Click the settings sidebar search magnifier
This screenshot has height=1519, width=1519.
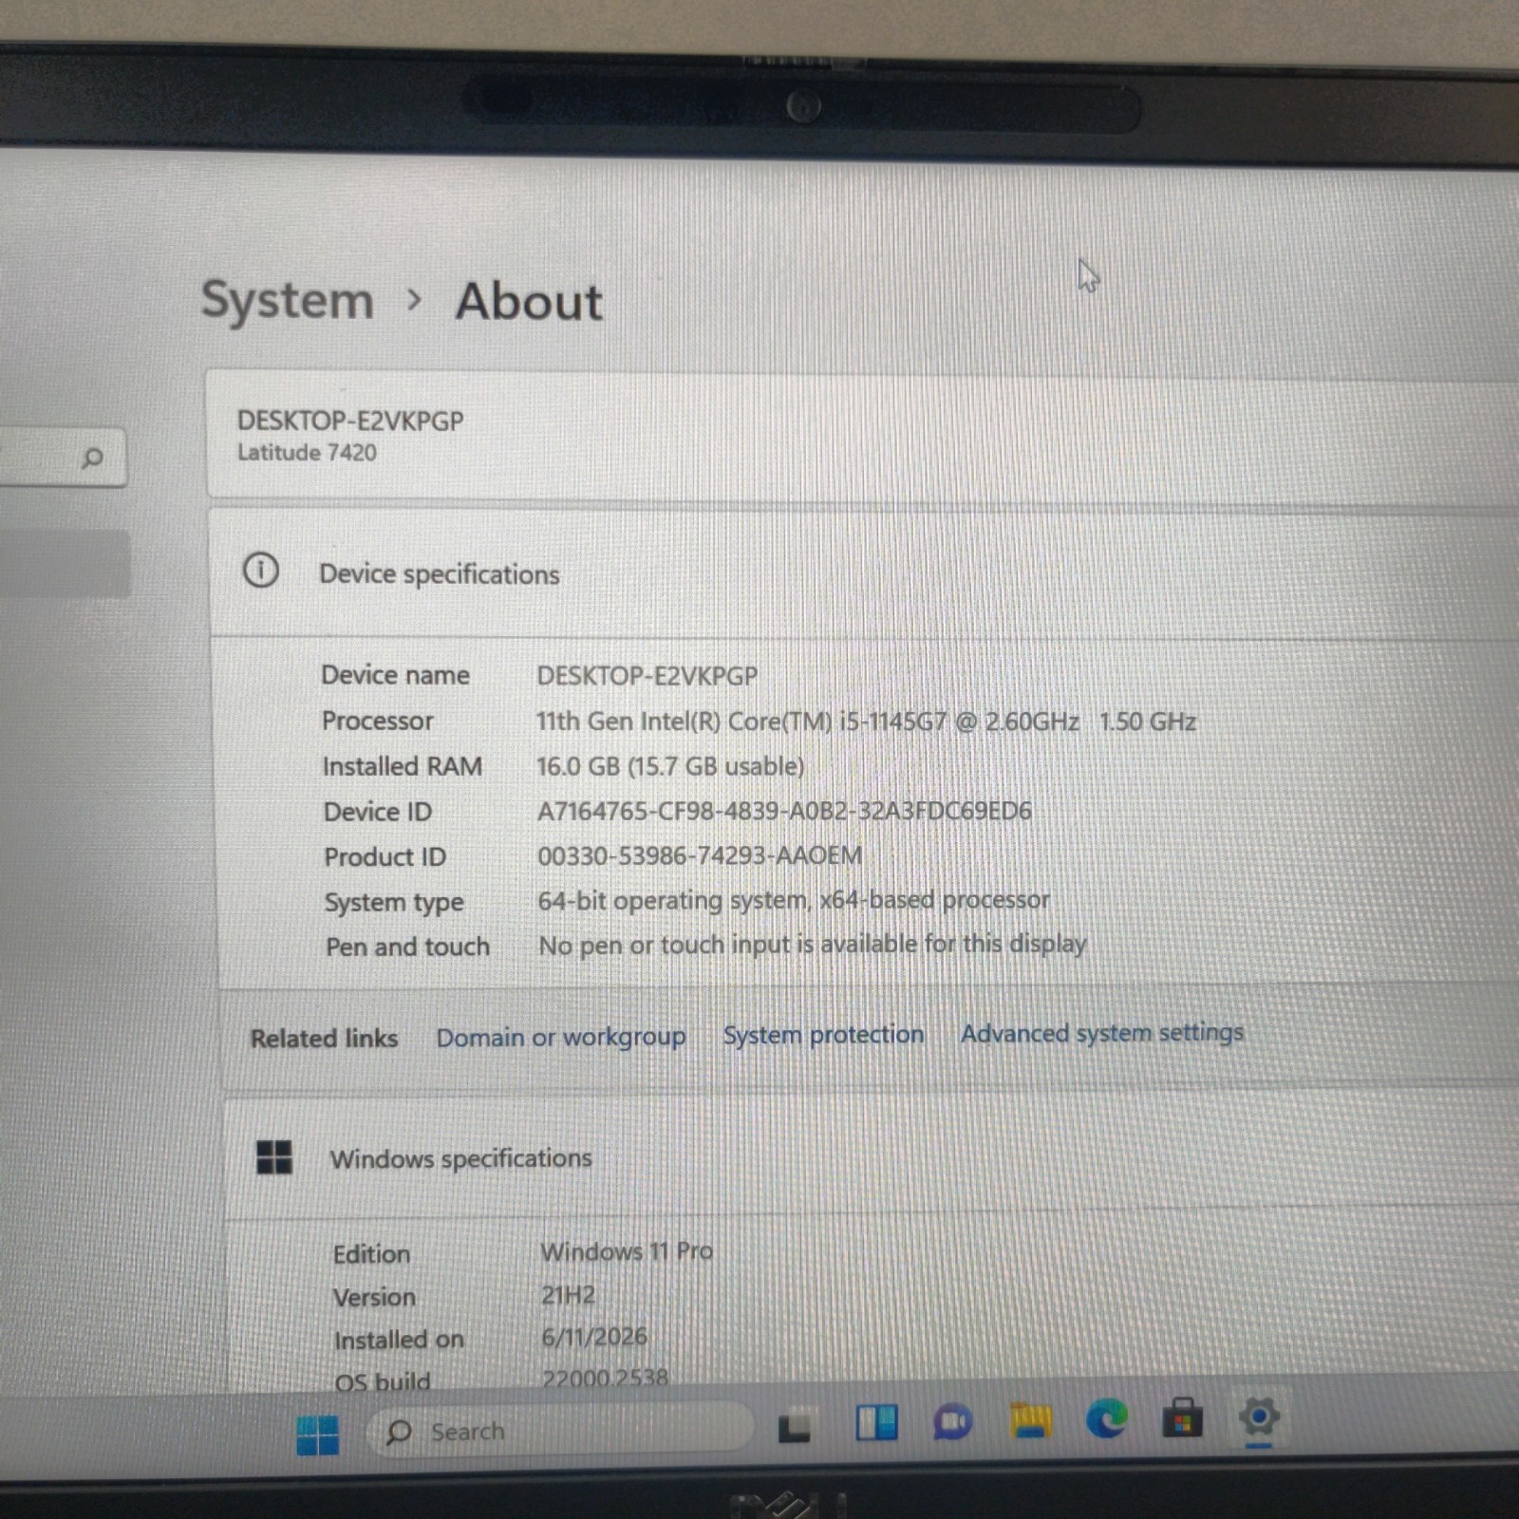tap(92, 459)
